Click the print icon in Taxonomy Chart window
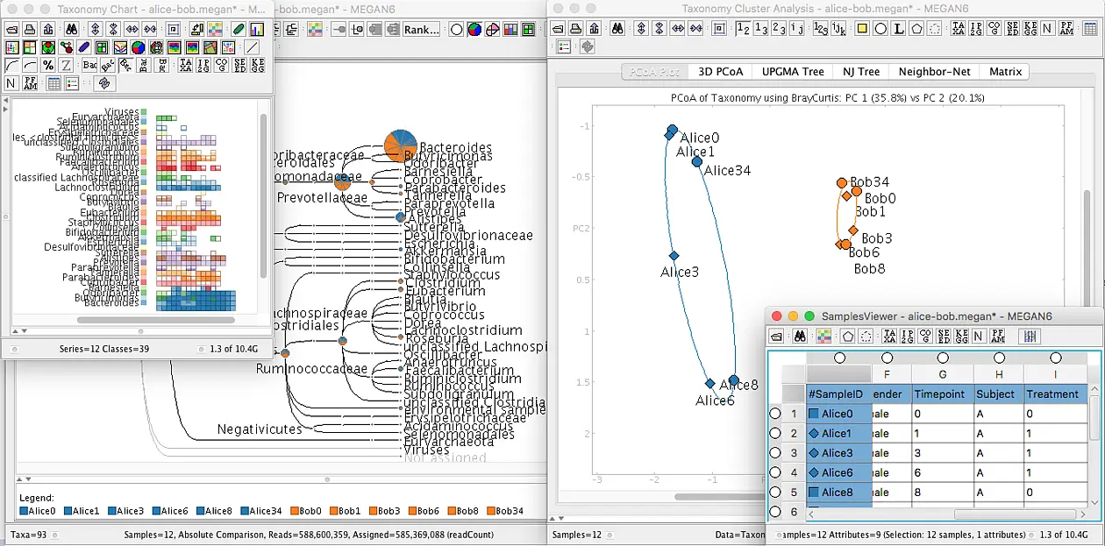 click(30, 29)
